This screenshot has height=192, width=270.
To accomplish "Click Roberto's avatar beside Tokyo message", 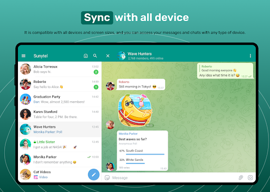I will tap(110, 86).
